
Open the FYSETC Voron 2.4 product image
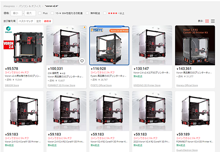pos(109,46)
